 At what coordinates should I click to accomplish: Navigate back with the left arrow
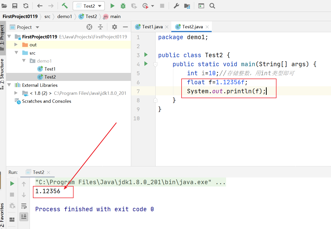point(40,6)
